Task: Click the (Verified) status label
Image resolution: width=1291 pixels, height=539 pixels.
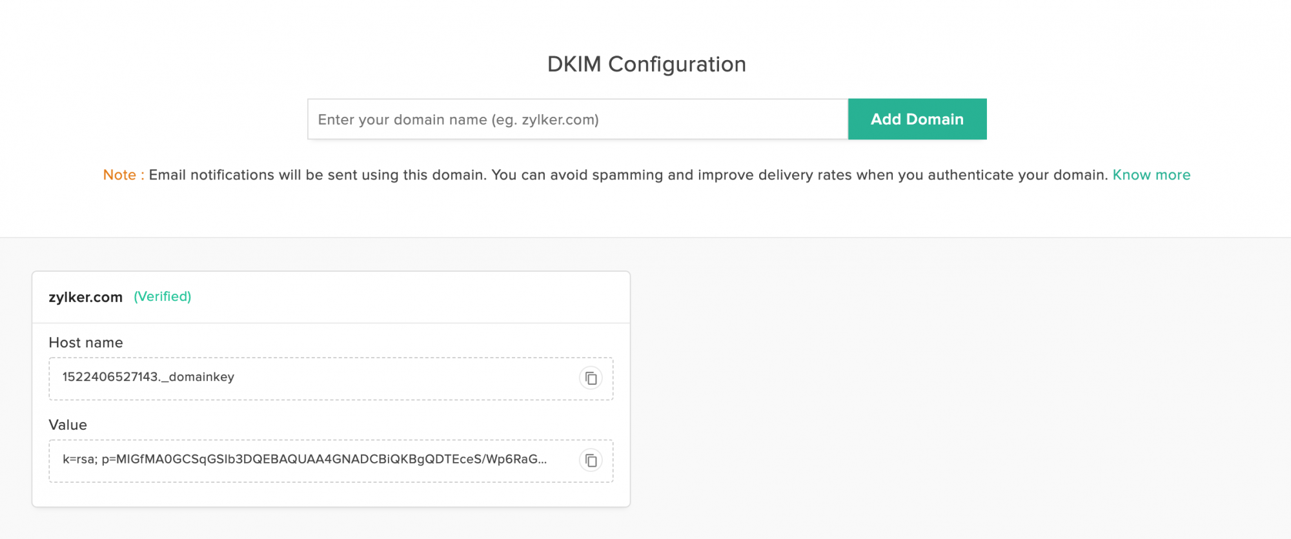Action: 163,296
